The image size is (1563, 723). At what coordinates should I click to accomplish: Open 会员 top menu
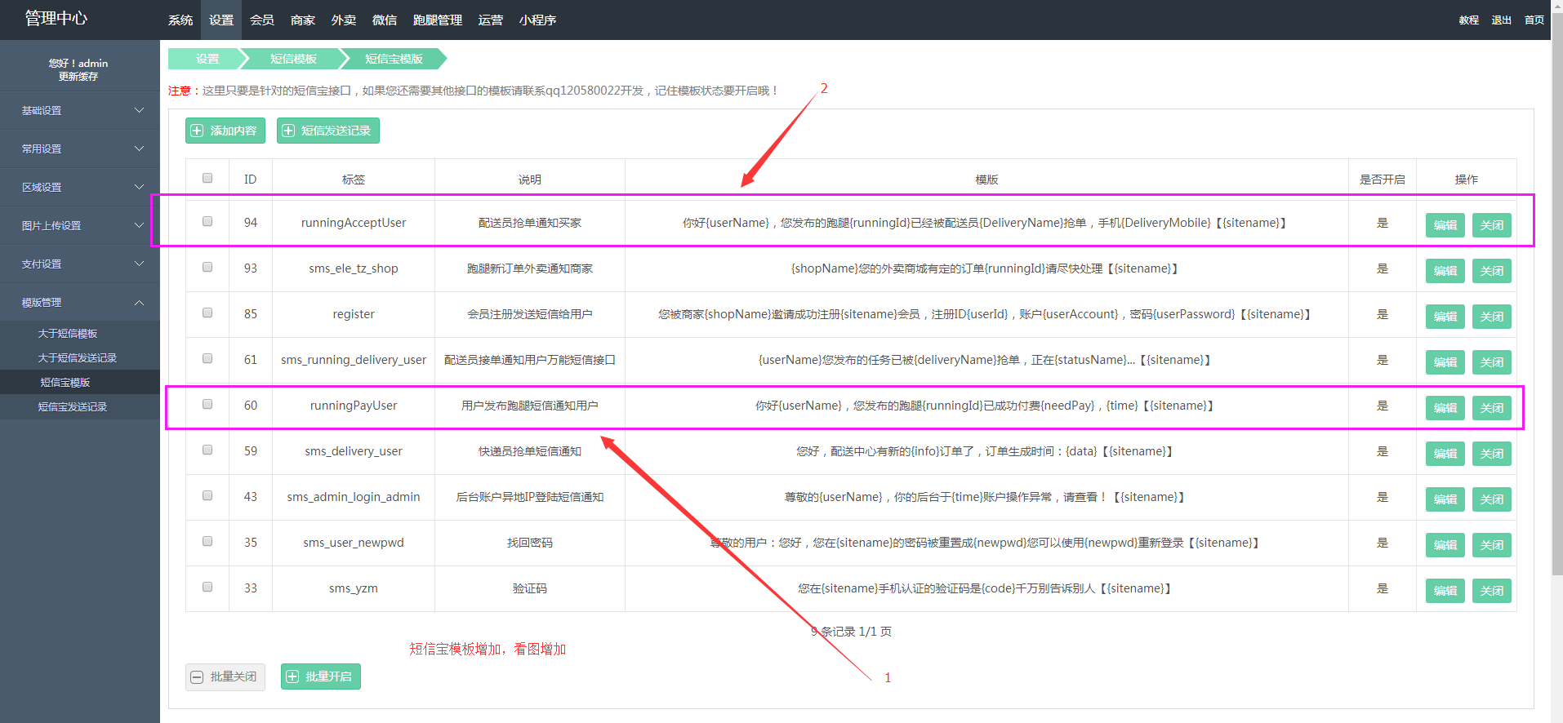(262, 20)
